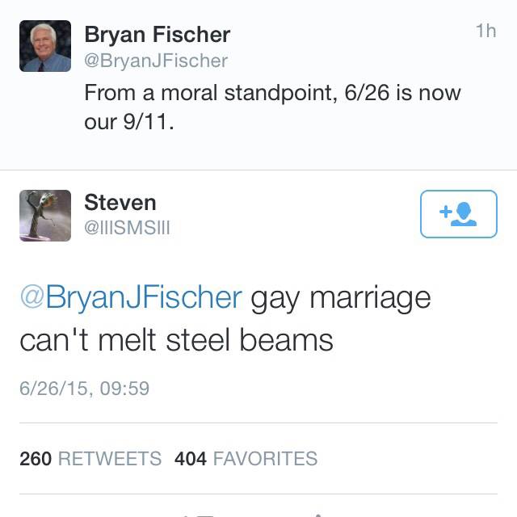
Task: Tap the person silhouette in follow button
Action: [x=464, y=214]
